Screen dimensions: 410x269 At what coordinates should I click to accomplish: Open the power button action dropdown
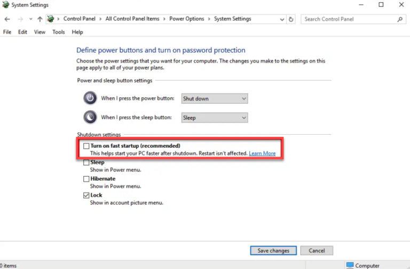[215, 98]
